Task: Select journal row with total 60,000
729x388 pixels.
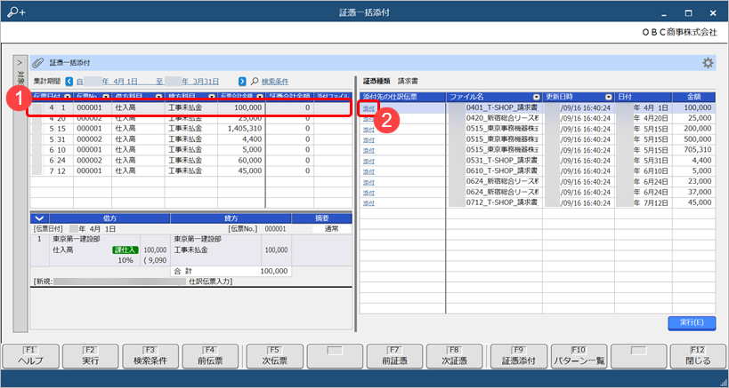Action: (191, 161)
